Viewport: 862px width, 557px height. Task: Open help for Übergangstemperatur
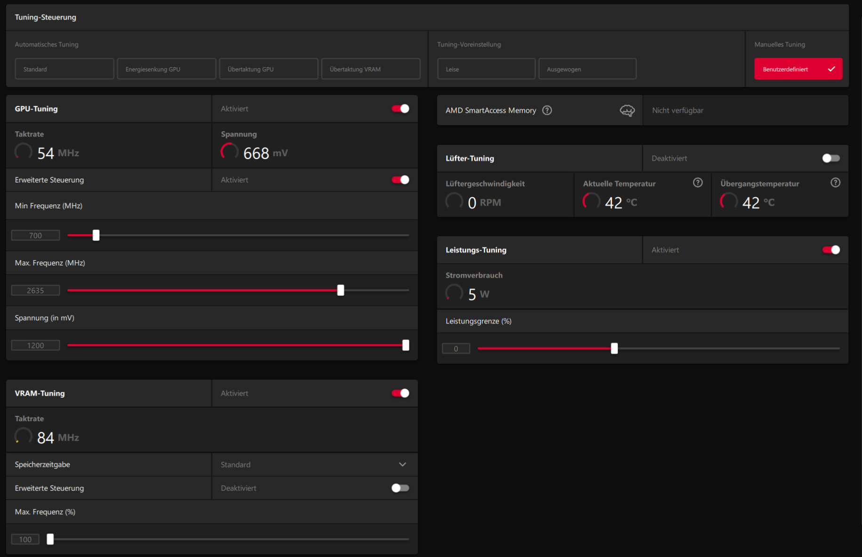(x=835, y=183)
